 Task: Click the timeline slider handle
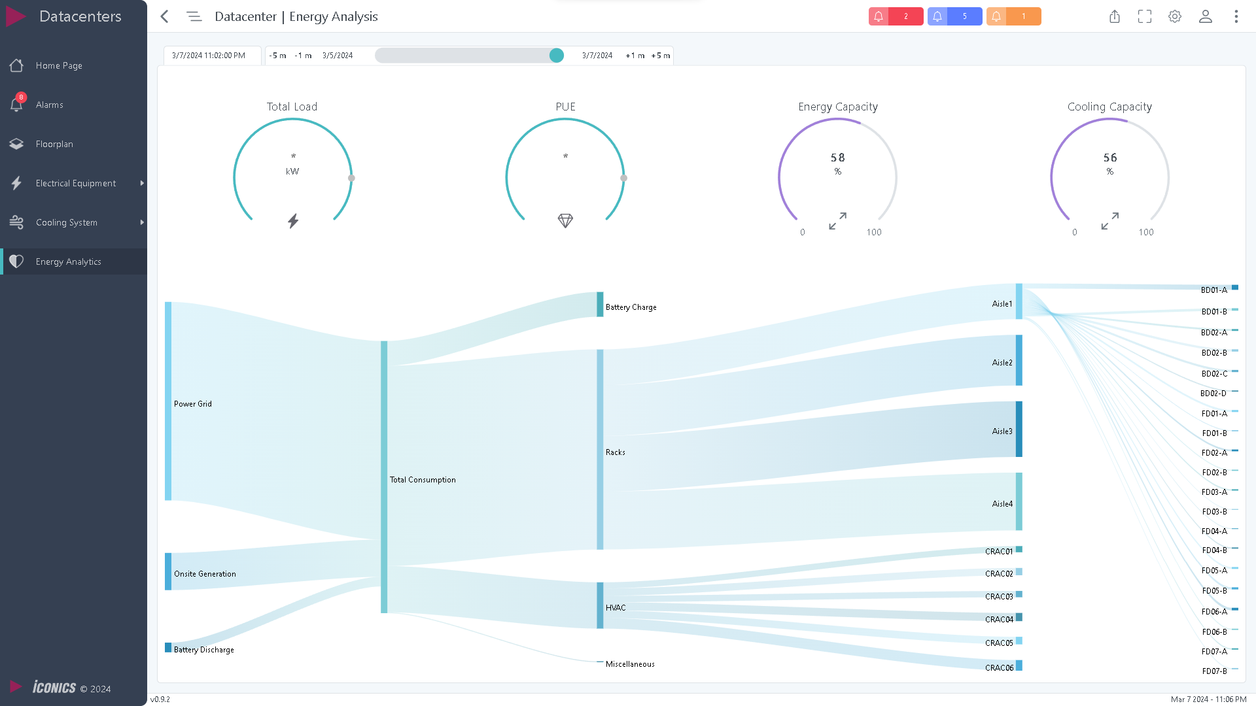[x=557, y=56]
